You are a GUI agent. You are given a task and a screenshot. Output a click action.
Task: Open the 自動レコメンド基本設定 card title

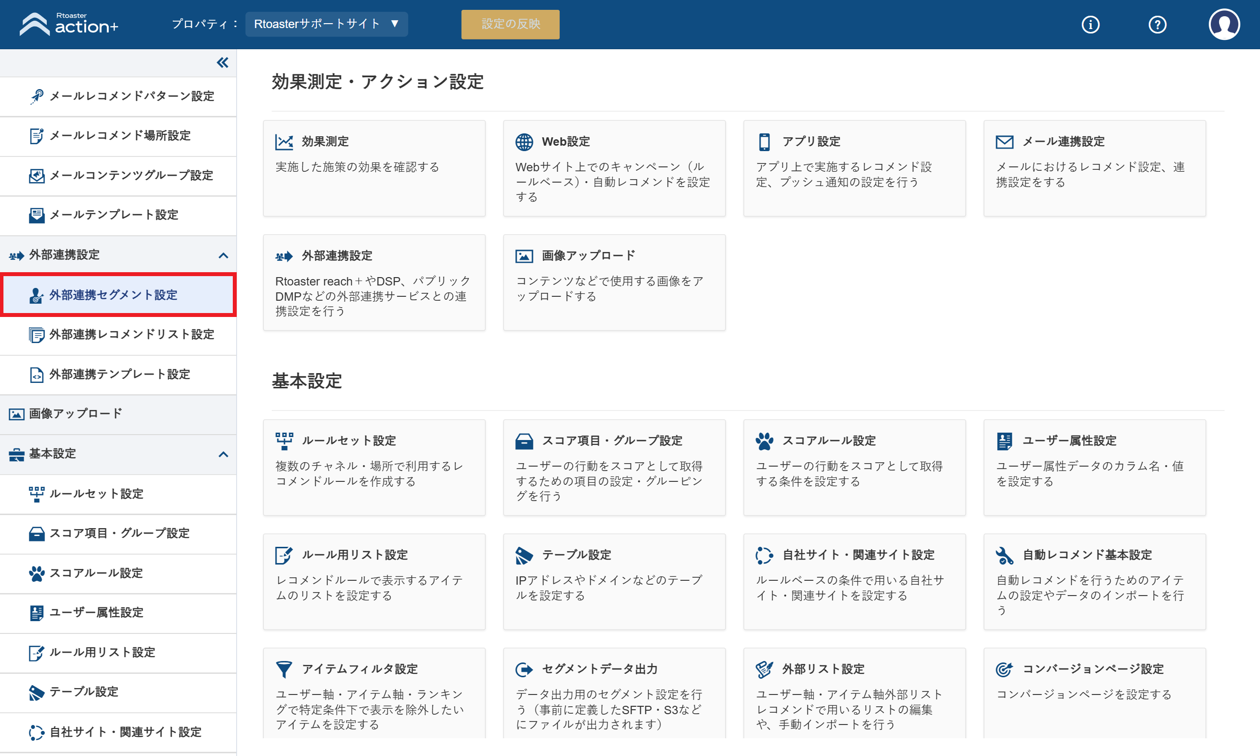tap(1087, 555)
